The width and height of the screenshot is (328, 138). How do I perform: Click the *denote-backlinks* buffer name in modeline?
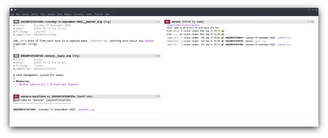pos(48,97)
